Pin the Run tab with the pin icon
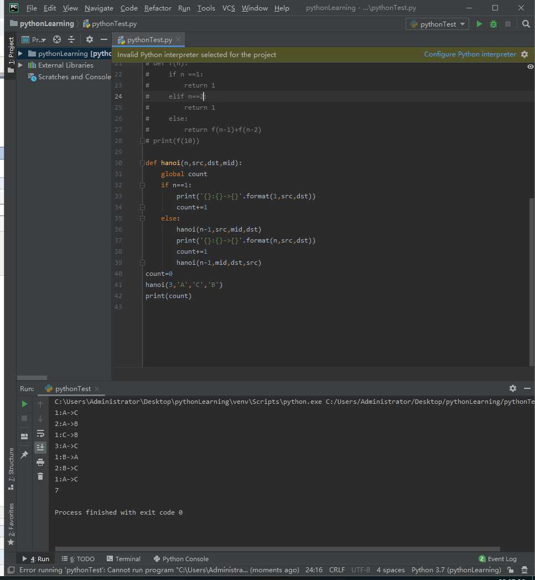 click(x=24, y=454)
